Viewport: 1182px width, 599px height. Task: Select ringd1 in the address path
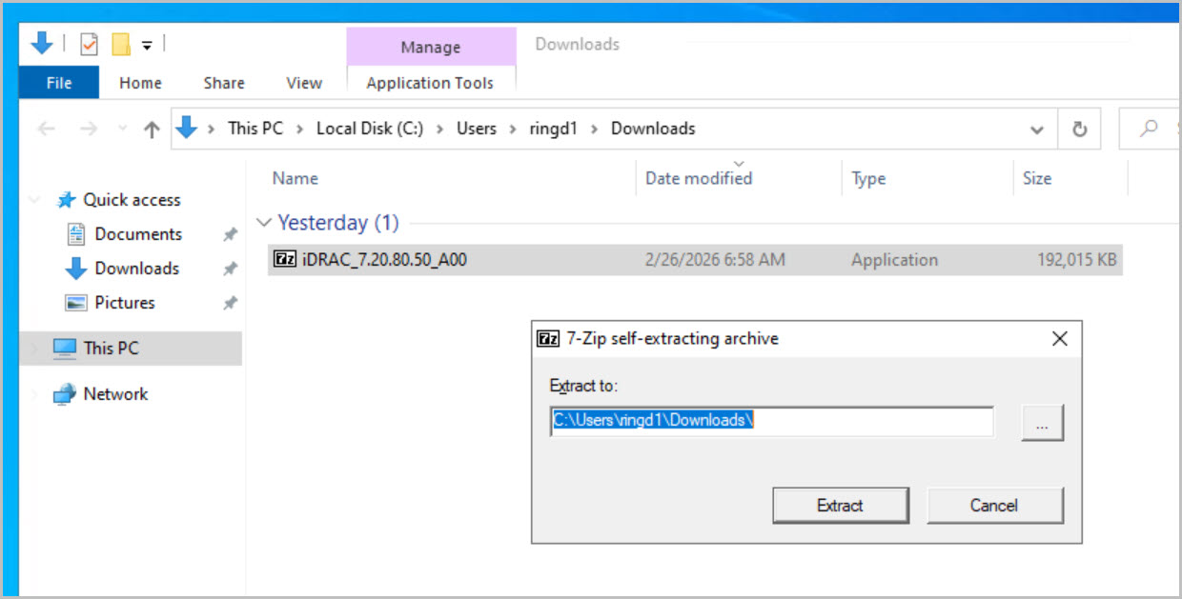[554, 129]
